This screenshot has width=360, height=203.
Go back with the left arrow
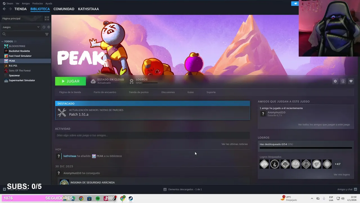tap(4, 9)
